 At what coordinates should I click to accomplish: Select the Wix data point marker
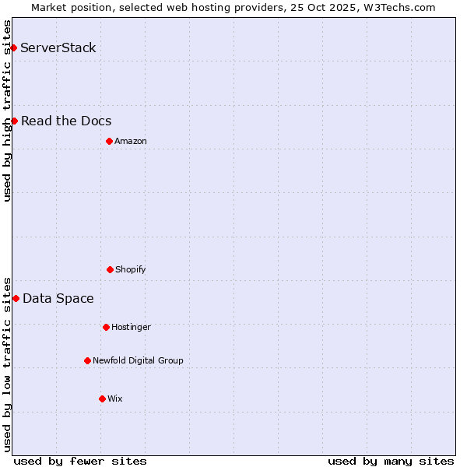tap(102, 399)
